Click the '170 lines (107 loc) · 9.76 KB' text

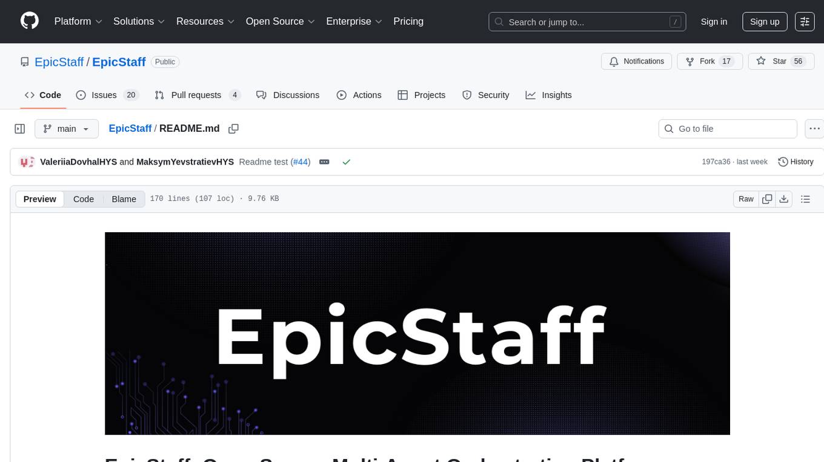click(x=214, y=199)
